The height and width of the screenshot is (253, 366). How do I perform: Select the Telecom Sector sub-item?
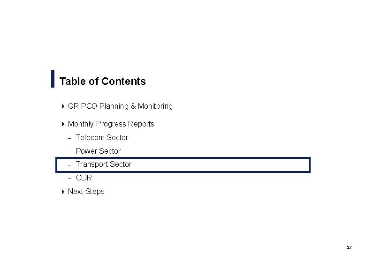coord(102,137)
